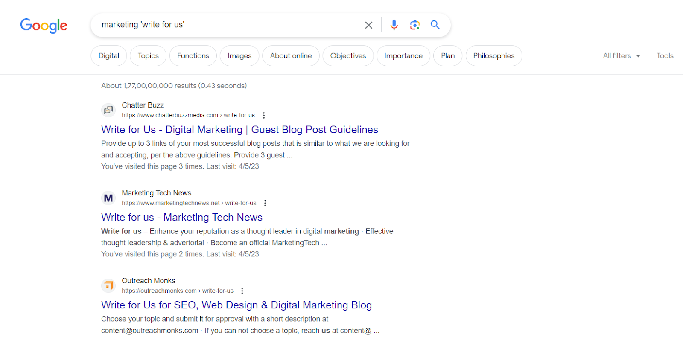Open Write for Us for SEO link
The width and height of the screenshot is (683, 346).
click(x=236, y=305)
